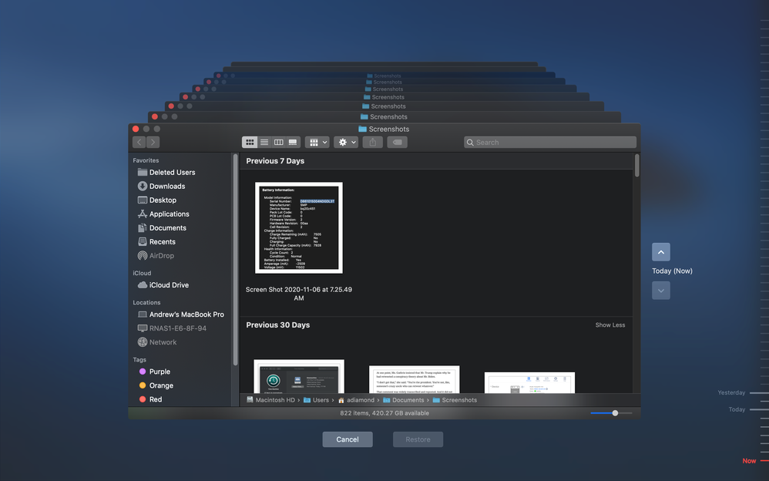This screenshot has height=481, width=769.
Task: Go forward with the right arrow
Action: coord(153,143)
